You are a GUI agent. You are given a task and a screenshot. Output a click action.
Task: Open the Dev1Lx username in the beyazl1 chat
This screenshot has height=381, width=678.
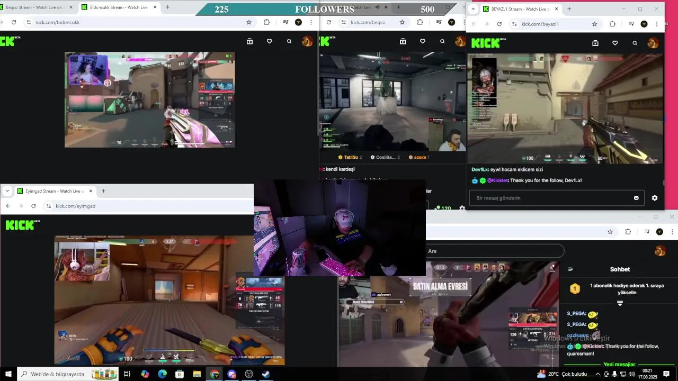point(479,170)
